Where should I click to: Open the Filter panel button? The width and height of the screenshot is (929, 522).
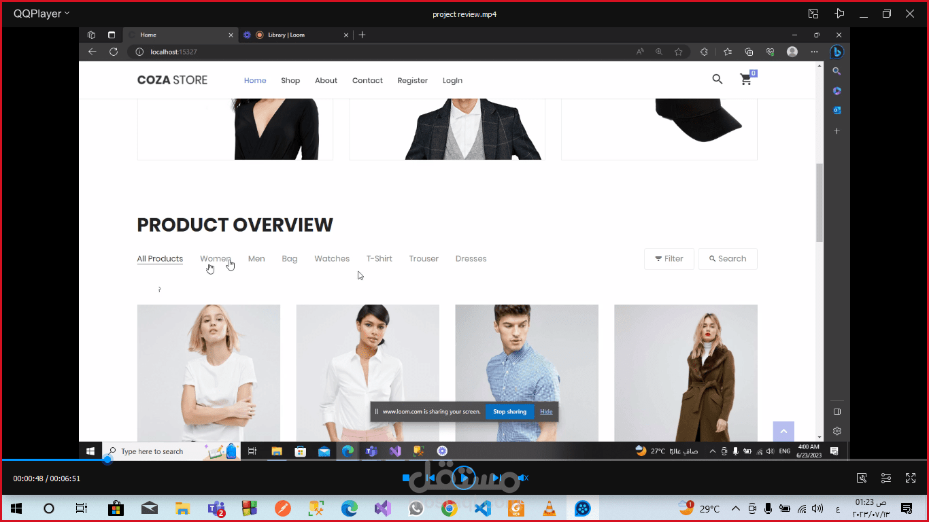click(669, 258)
